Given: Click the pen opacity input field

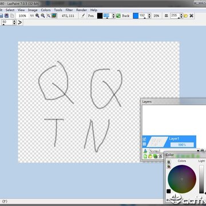Looking at the screenshot, I should [x=108, y=16].
